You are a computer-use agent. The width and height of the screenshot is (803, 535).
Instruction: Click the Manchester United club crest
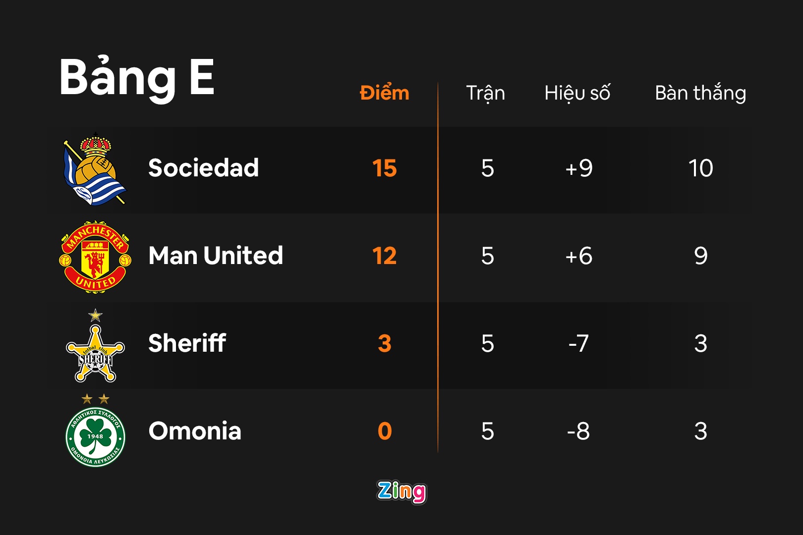pos(95,257)
